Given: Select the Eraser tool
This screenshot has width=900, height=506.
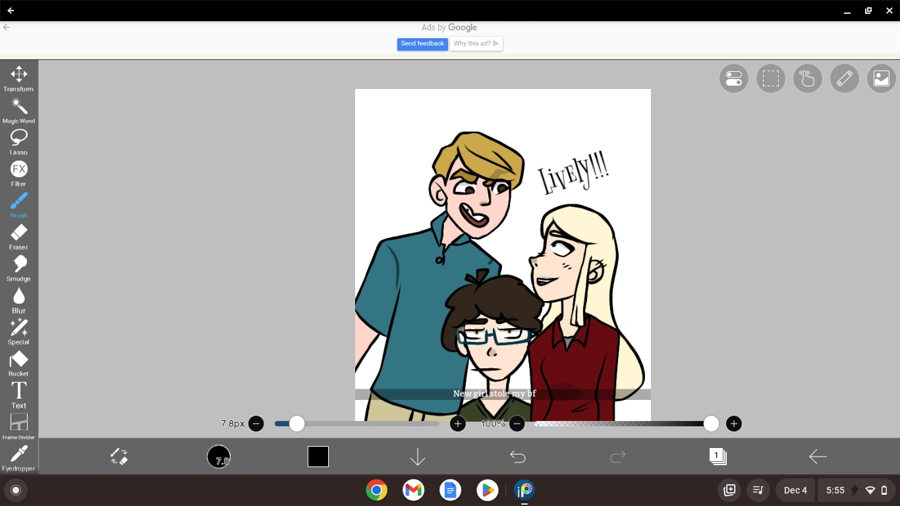Looking at the screenshot, I should point(18,234).
